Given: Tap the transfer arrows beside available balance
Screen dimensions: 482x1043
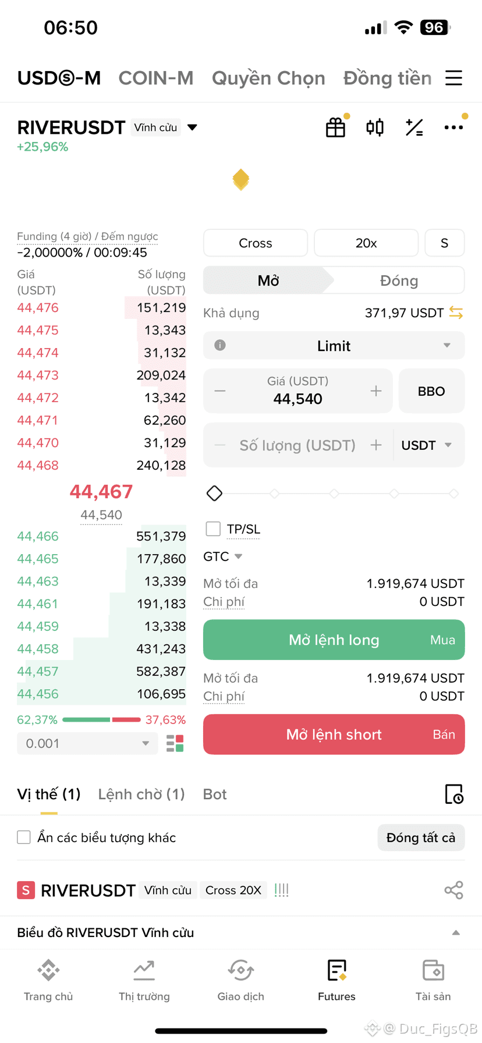Looking at the screenshot, I should tap(456, 313).
